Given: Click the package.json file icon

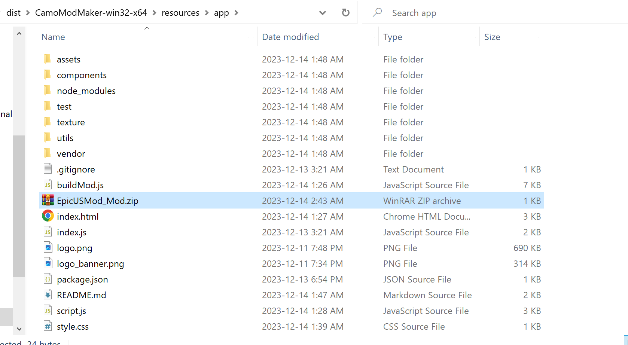Looking at the screenshot, I should pyautogui.click(x=48, y=279).
